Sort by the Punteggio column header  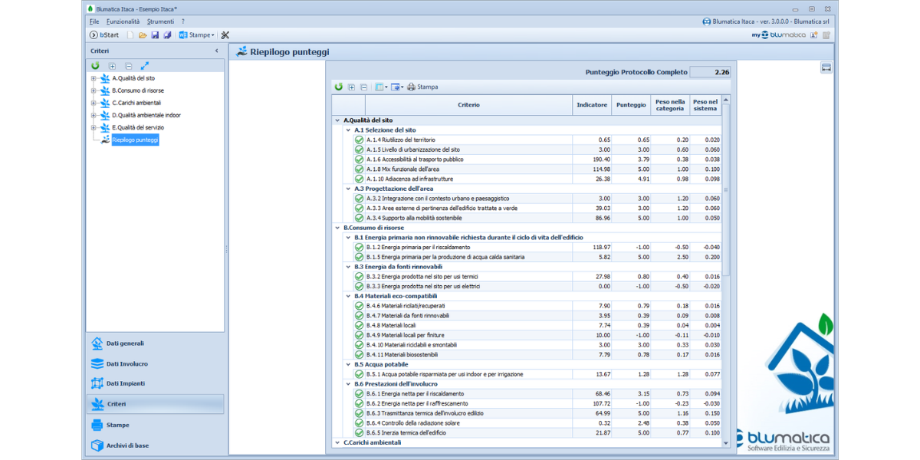click(631, 105)
